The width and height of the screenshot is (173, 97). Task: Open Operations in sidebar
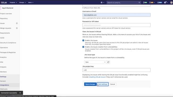coord(4,47)
